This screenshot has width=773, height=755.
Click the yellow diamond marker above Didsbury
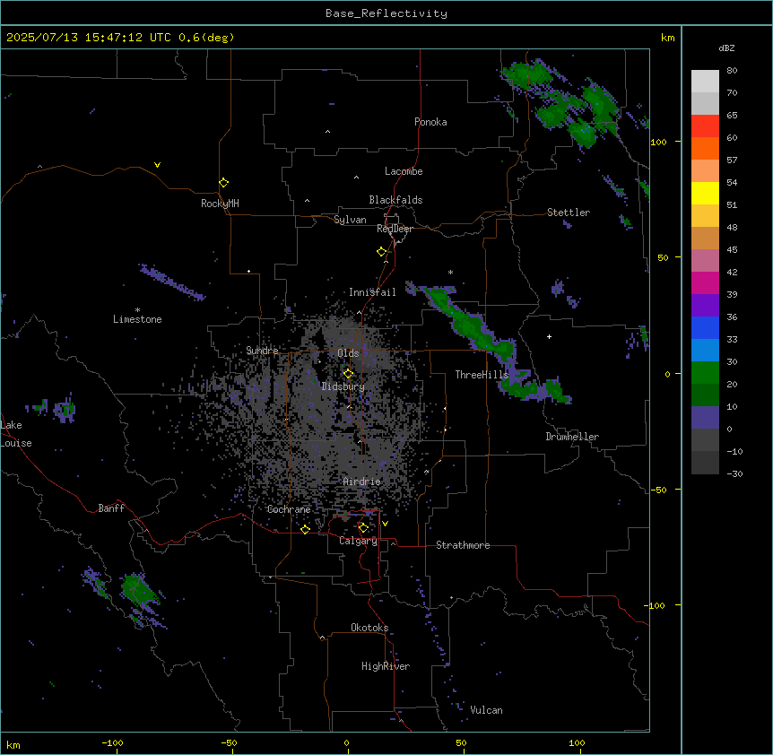(348, 374)
